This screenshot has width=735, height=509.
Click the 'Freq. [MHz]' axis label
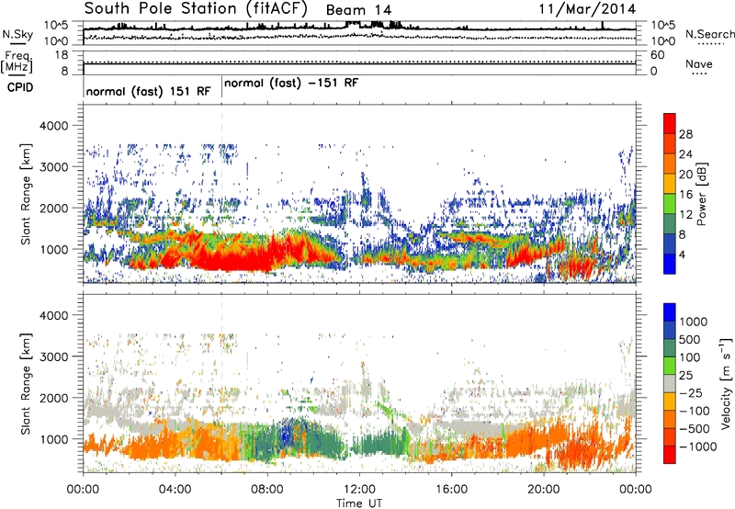click(x=17, y=63)
